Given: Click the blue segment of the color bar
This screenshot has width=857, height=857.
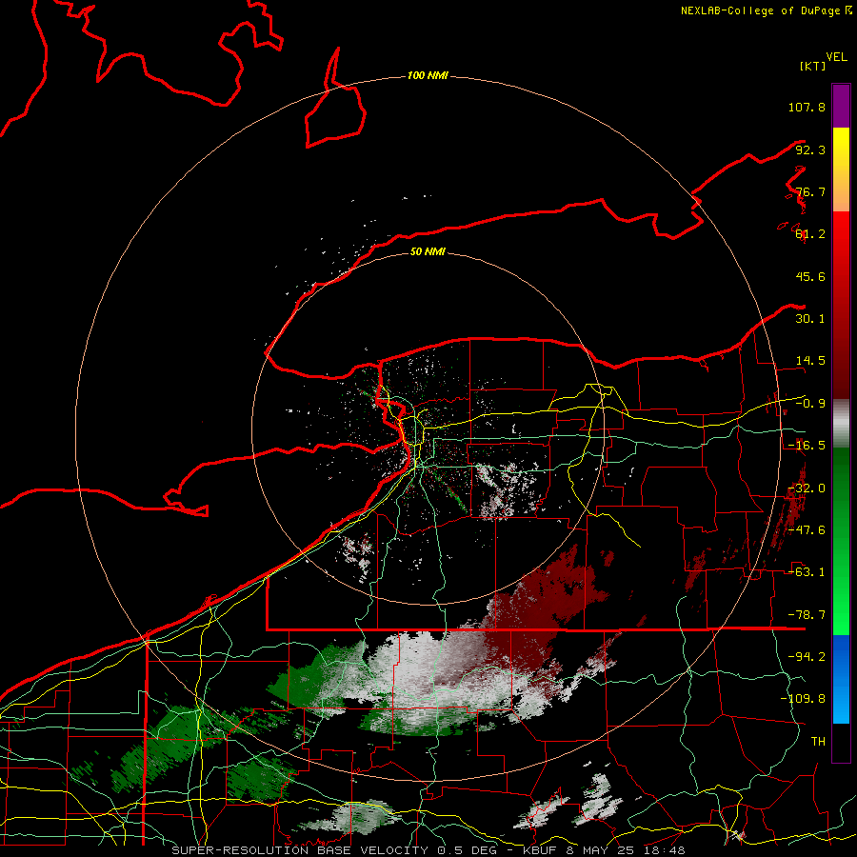Looking at the screenshot, I should (x=841, y=679).
